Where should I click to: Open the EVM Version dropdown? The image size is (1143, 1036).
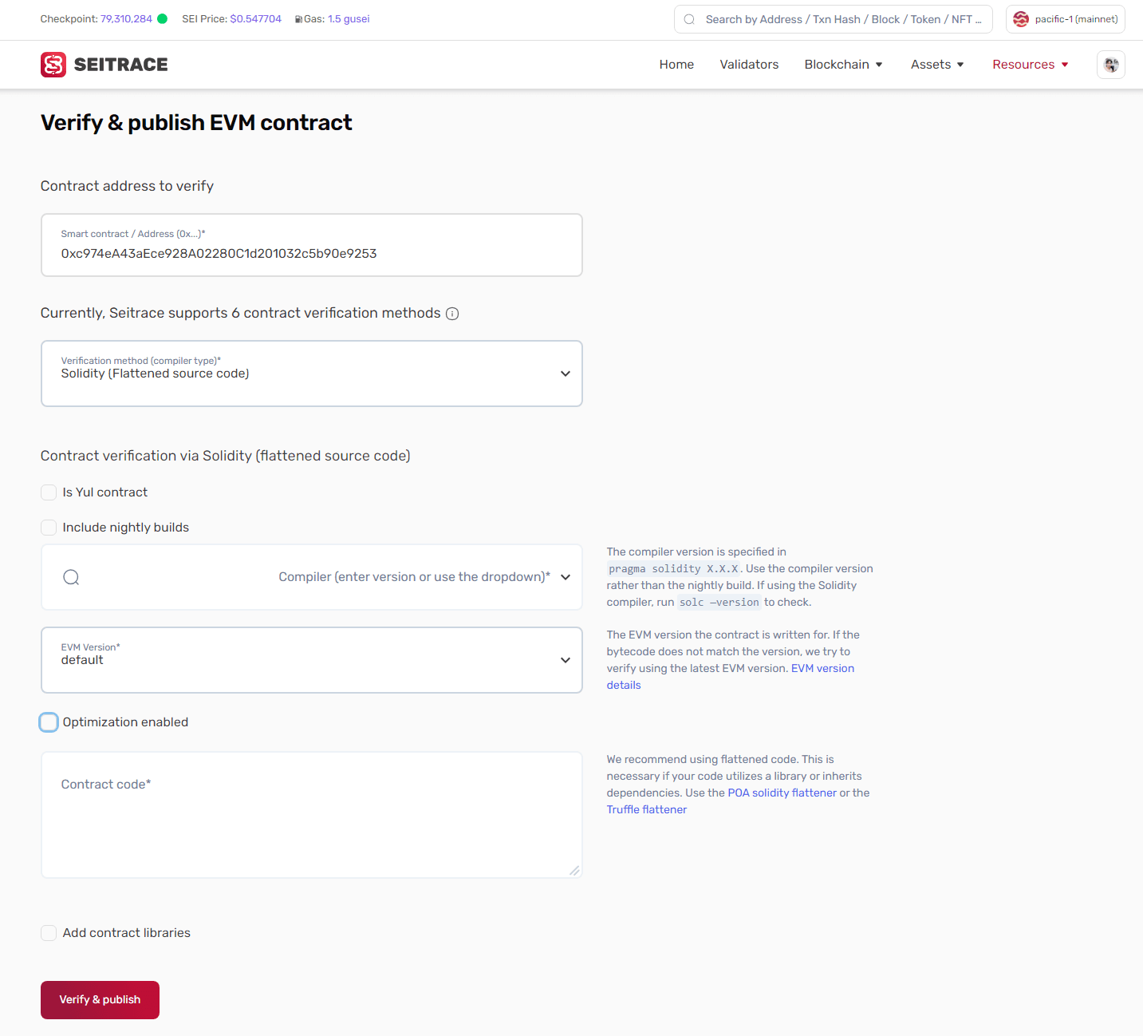coord(311,660)
